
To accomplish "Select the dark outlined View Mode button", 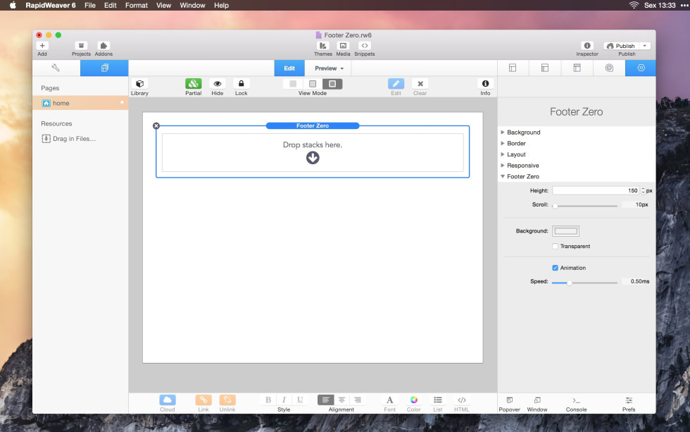I will pos(332,84).
